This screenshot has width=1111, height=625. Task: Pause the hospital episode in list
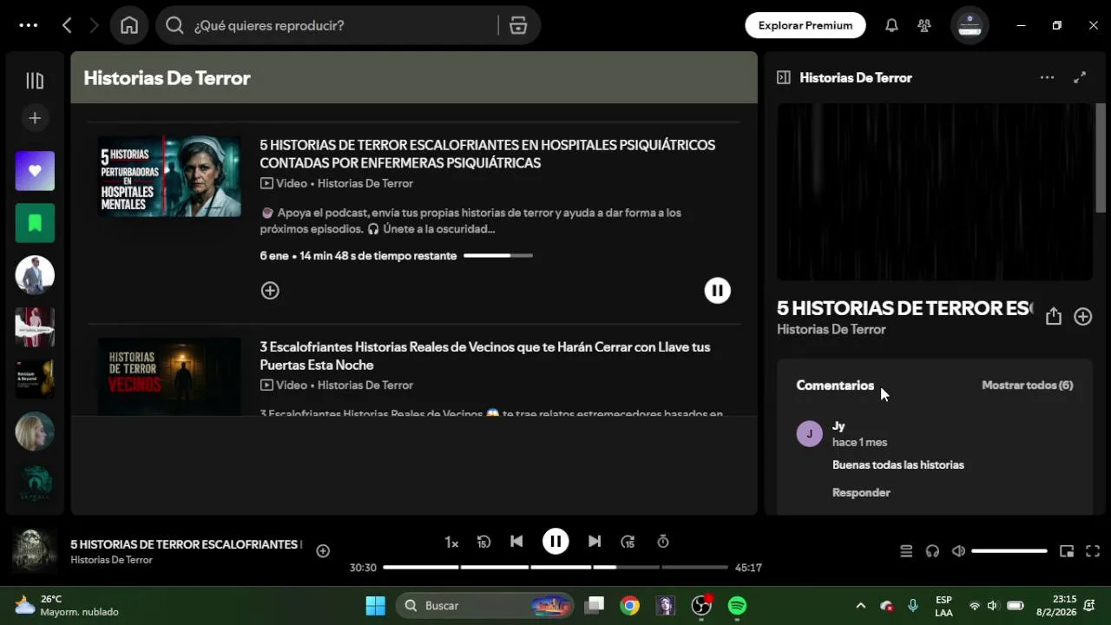tap(717, 291)
